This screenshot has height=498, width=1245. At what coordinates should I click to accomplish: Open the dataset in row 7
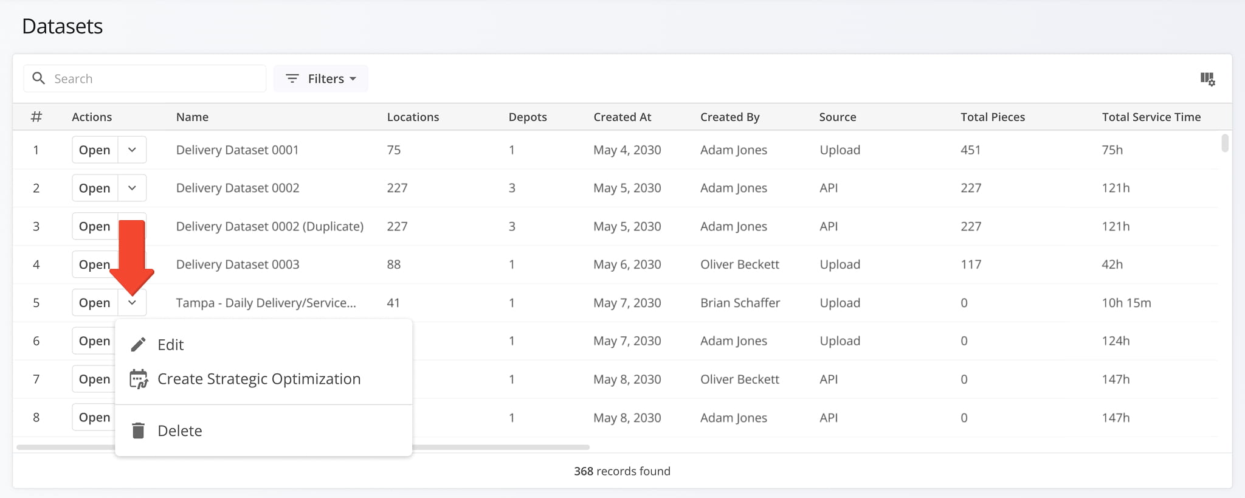pyautogui.click(x=95, y=379)
